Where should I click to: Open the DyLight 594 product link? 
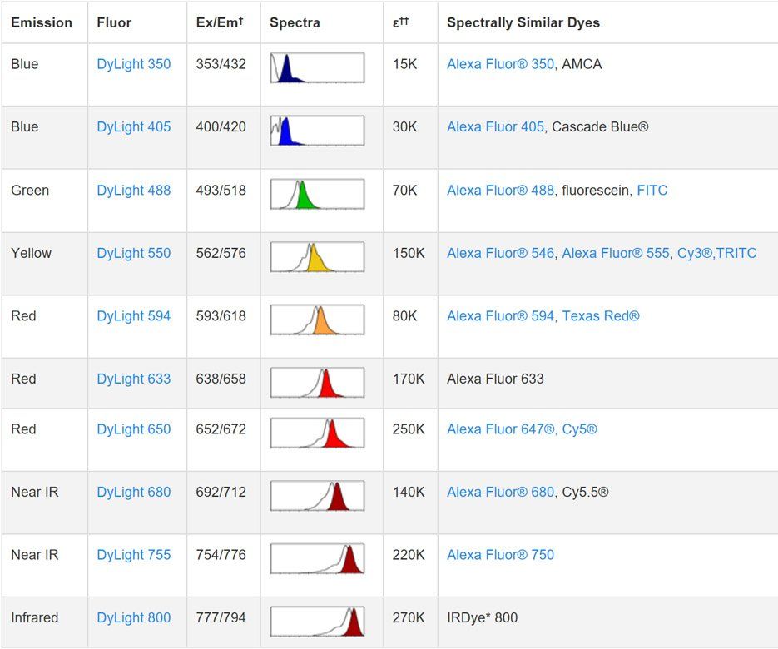click(133, 316)
